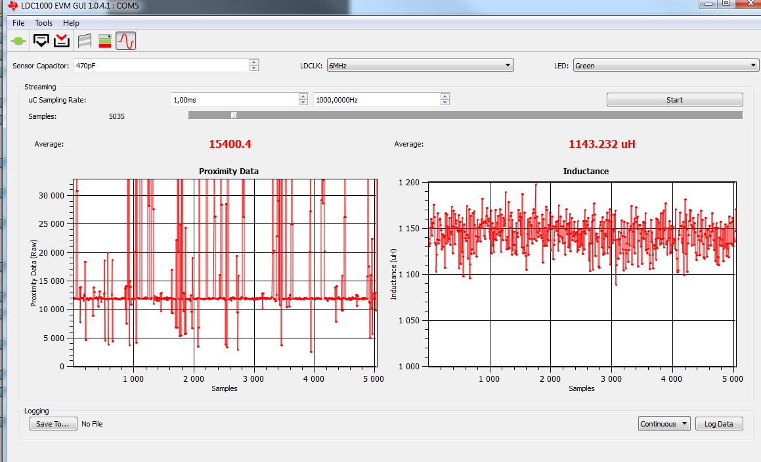
Task: Click the Proximity Data chart title
Action: pos(228,171)
